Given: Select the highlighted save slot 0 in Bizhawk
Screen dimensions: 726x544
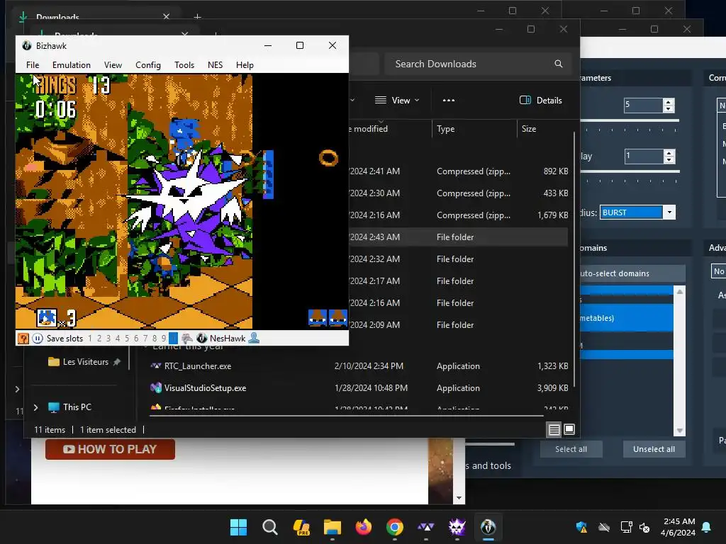Looking at the screenshot, I should click(173, 339).
